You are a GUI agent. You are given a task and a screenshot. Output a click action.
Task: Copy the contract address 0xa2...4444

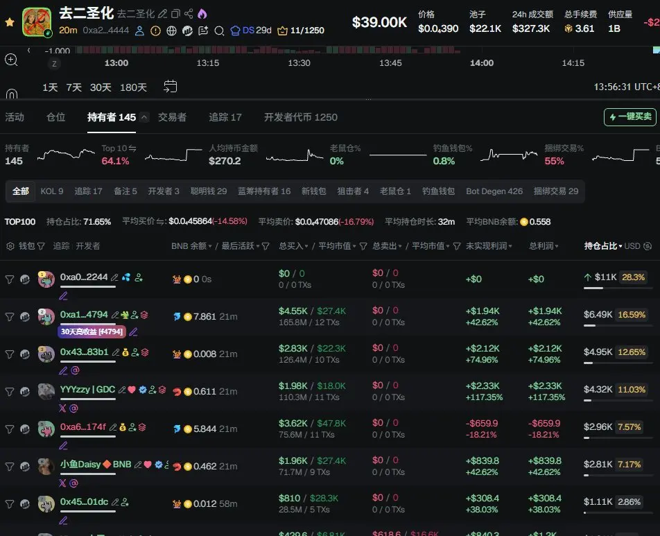click(105, 31)
